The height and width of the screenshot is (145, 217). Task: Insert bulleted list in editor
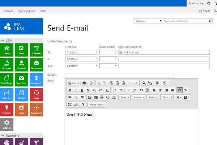click(x=121, y=90)
